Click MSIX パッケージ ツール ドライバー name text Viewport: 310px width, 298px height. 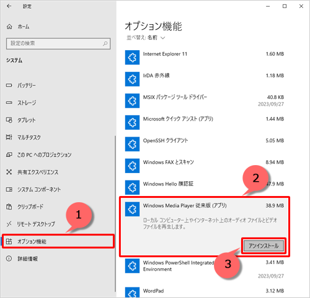click(175, 97)
